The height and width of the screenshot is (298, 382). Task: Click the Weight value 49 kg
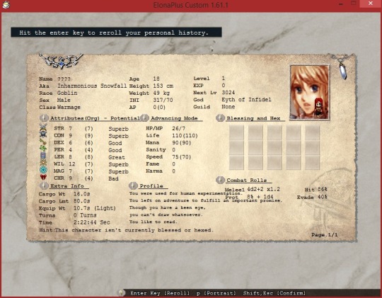[x=161, y=93]
